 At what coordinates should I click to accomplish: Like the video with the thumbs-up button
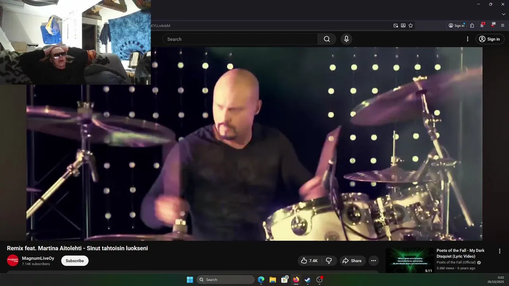point(309,261)
